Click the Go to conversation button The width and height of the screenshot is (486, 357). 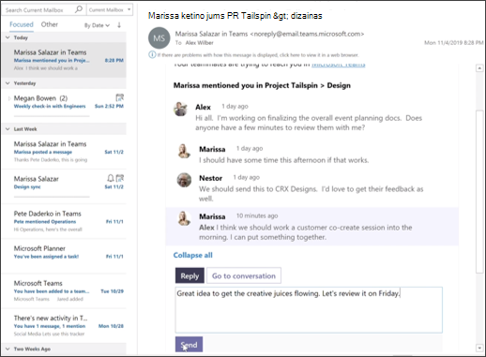point(244,275)
